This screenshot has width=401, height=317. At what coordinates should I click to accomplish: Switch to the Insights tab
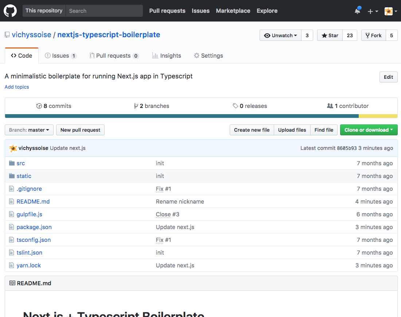tap(167, 56)
